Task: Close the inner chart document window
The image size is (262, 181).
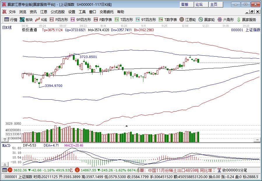Action: point(258,12)
